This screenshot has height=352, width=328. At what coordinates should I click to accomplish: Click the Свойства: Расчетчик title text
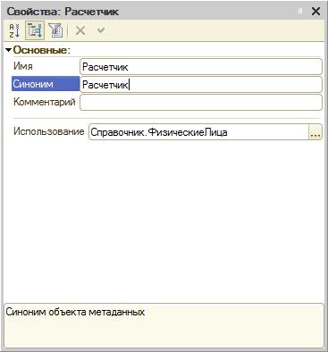pos(63,12)
